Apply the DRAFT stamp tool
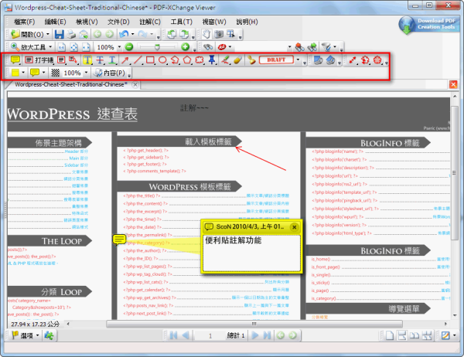The image size is (464, 357). click(x=275, y=59)
